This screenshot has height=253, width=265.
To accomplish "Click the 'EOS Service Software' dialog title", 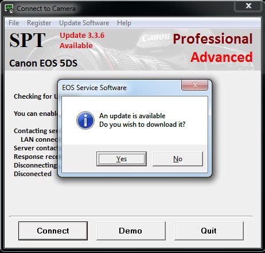I will click(94, 88).
